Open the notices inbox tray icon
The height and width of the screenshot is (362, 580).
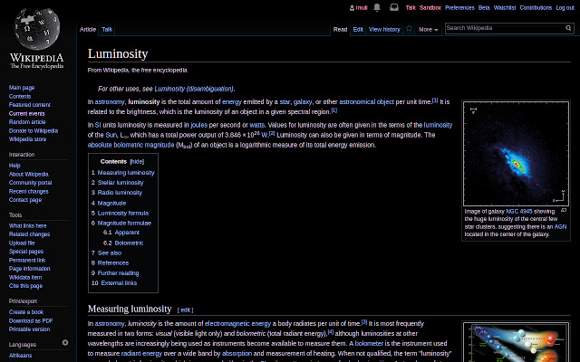click(391, 7)
